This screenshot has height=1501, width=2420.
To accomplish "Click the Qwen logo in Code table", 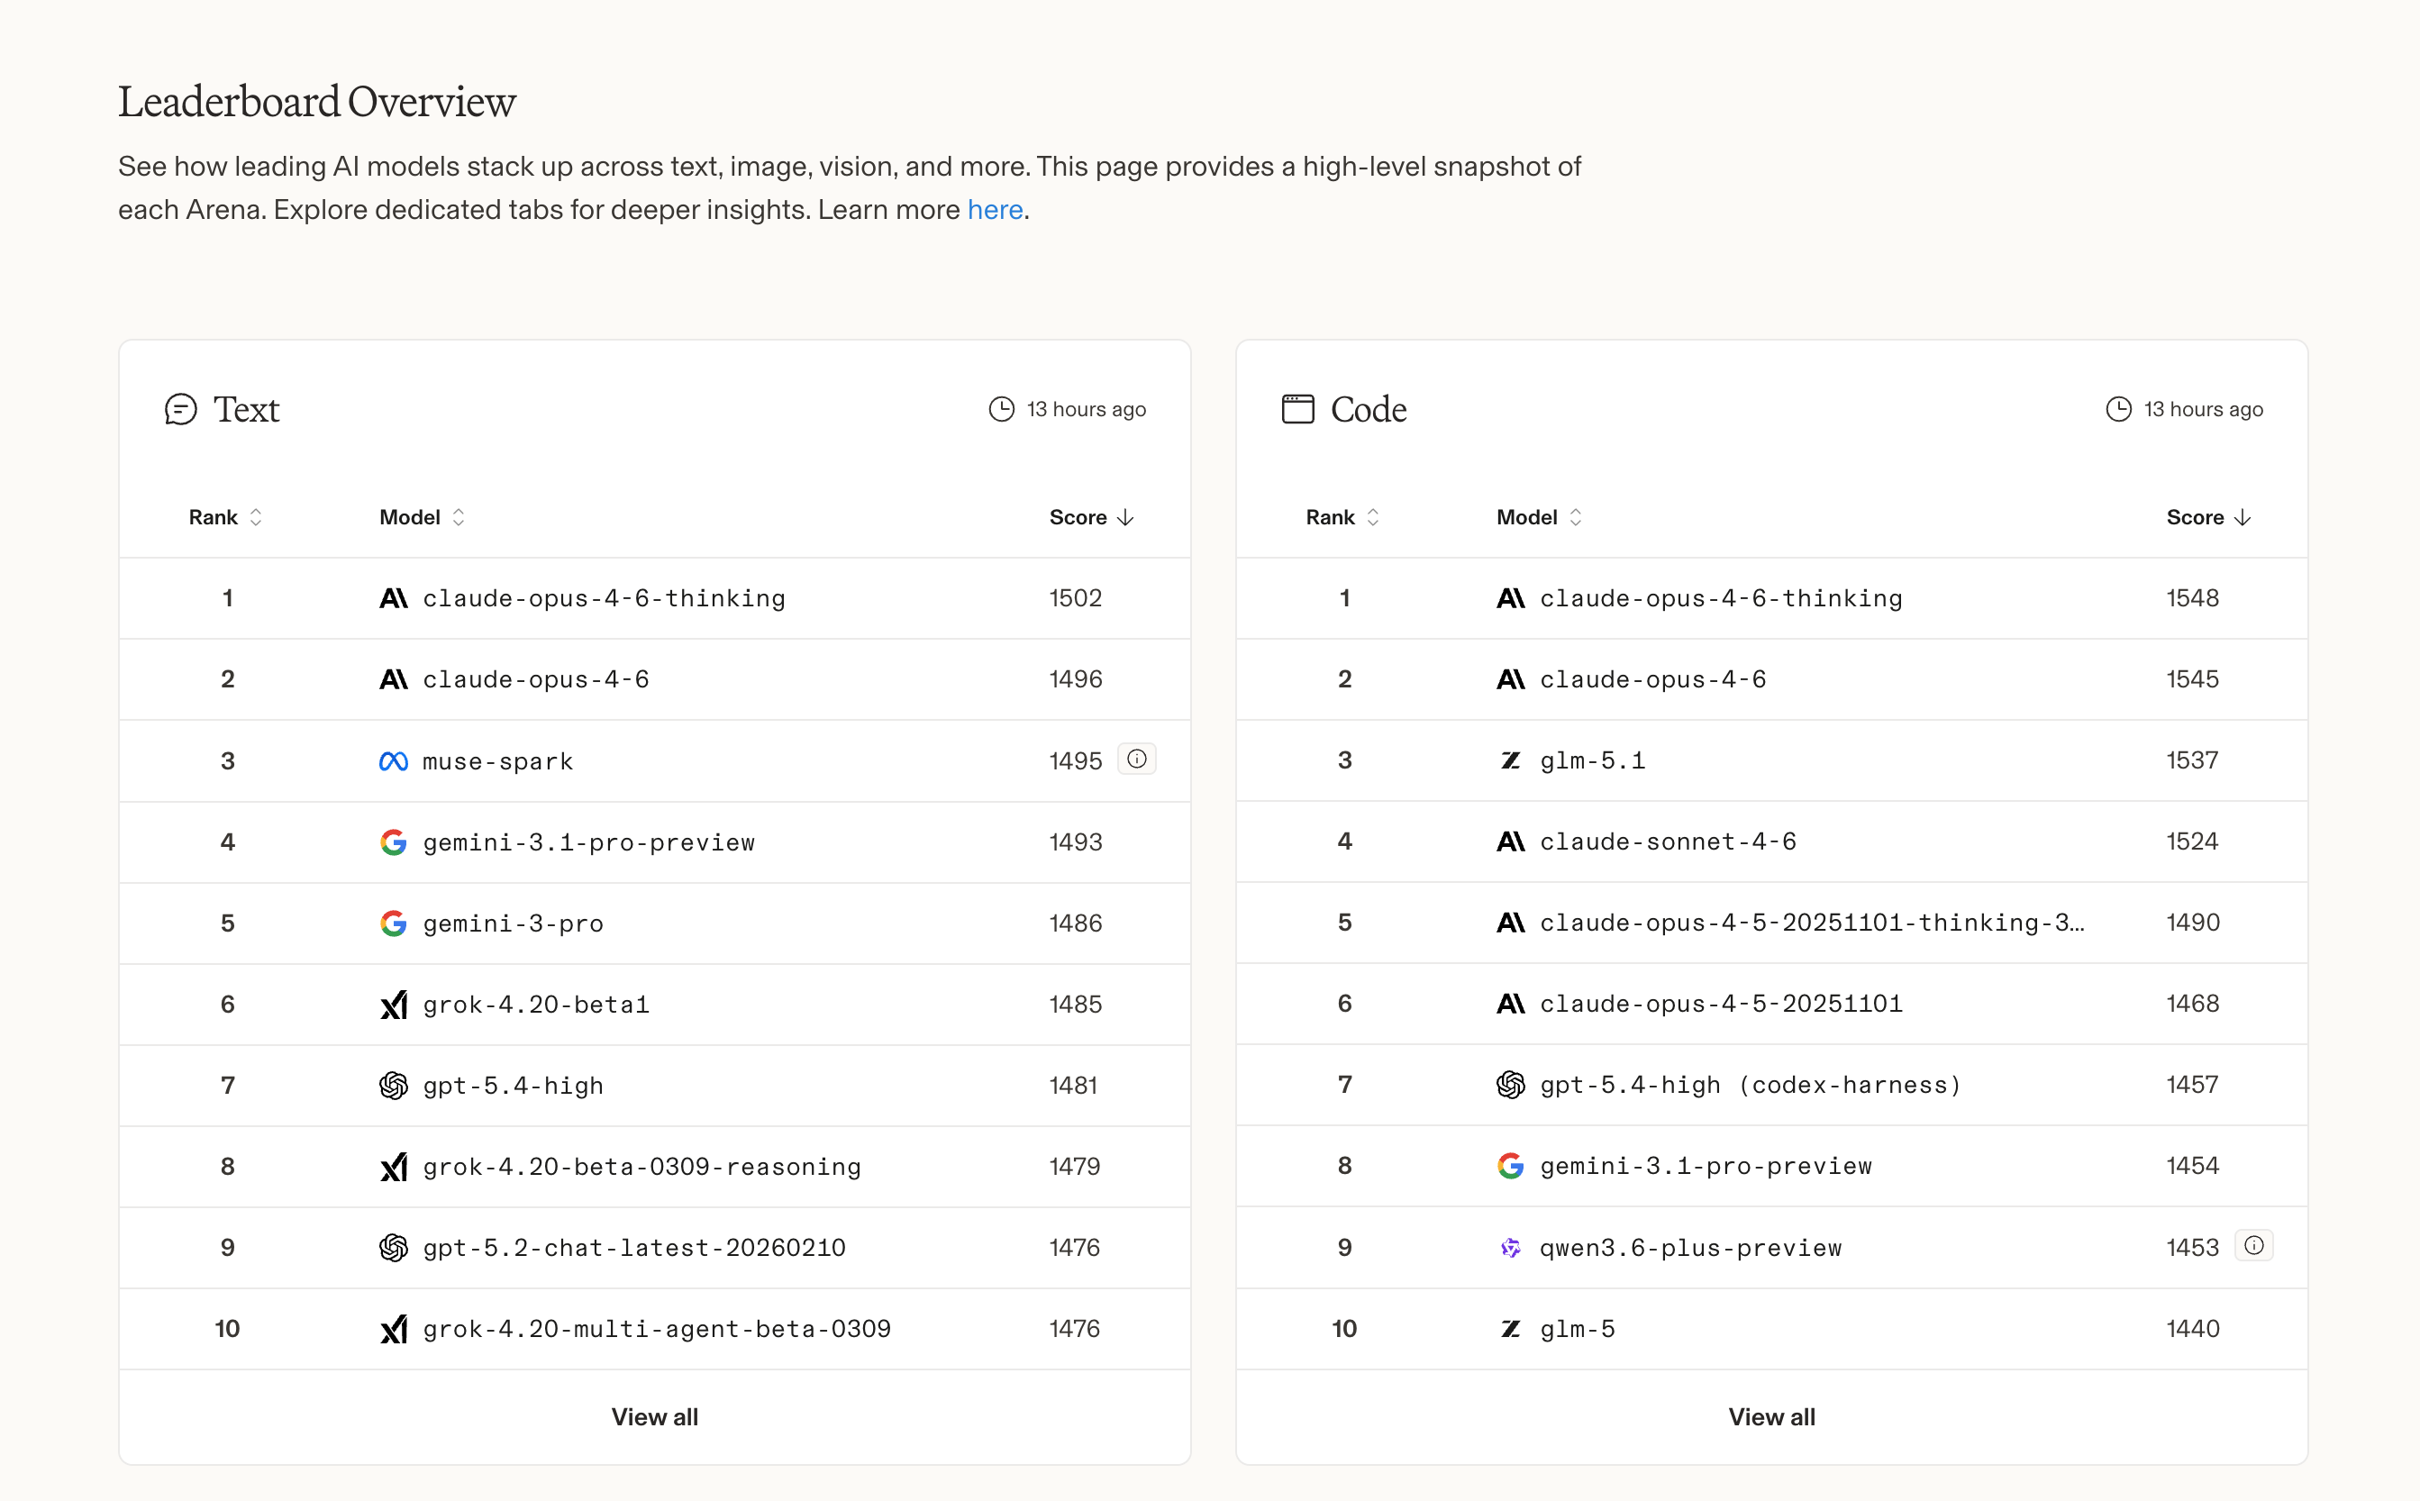I will coord(1510,1248).
